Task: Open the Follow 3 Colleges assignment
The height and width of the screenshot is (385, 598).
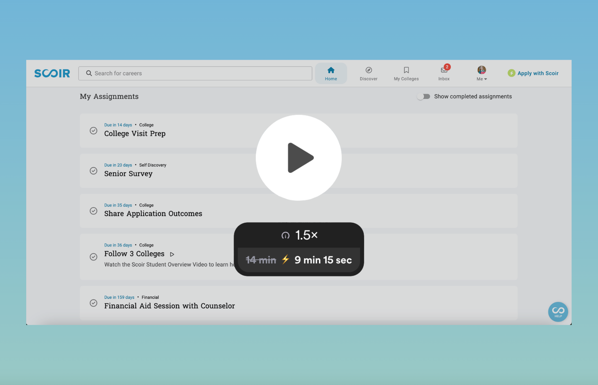Action: tap(134, 254)
